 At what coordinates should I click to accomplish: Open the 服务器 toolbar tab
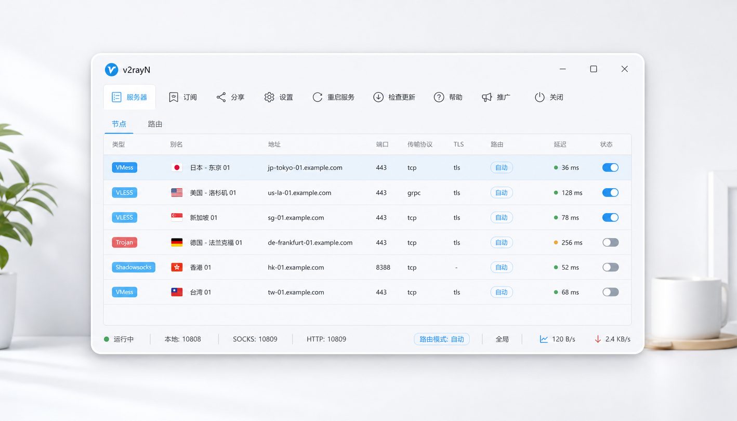pos(129,97)
